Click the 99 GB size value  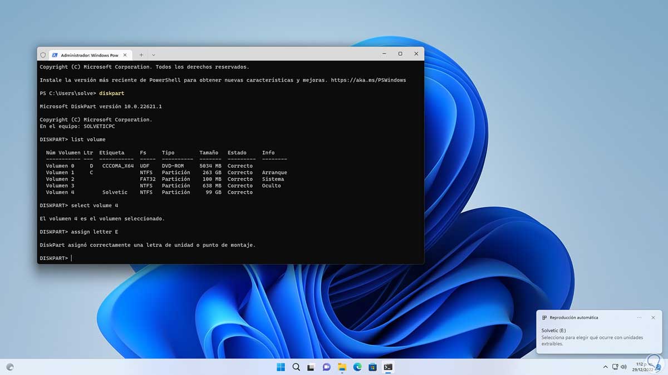(x=214, y=192)
